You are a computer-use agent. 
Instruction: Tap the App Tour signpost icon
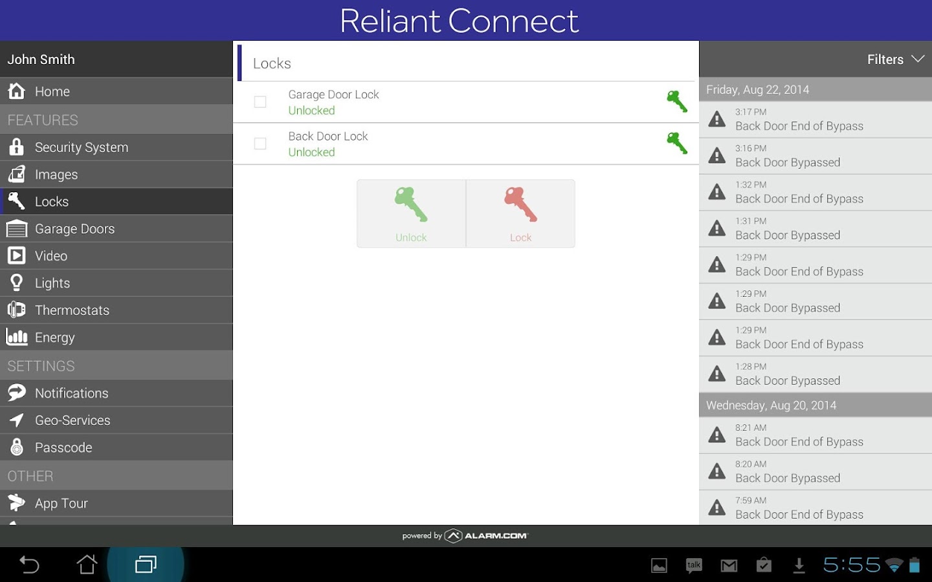coord(17,502)
